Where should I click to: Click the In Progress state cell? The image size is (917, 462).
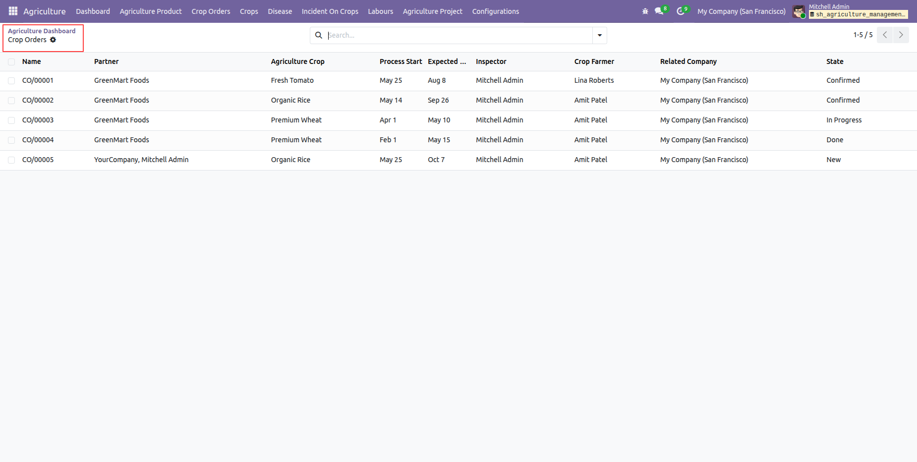tap(844, 120)
